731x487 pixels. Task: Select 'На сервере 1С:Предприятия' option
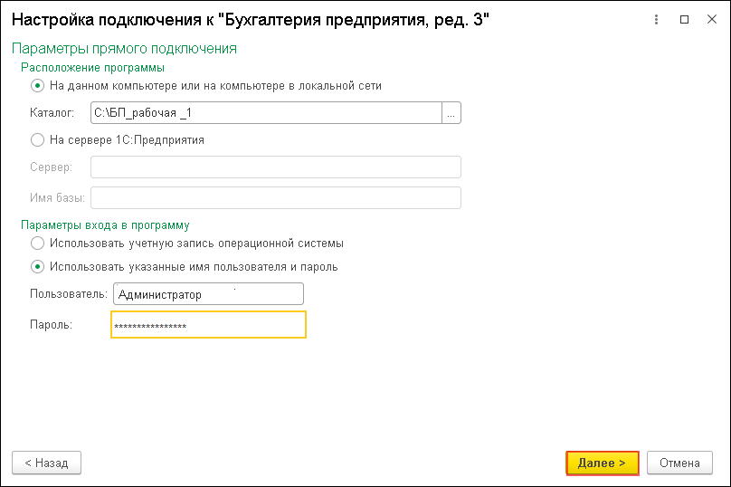pyautogui.click(x=37, y=140)
